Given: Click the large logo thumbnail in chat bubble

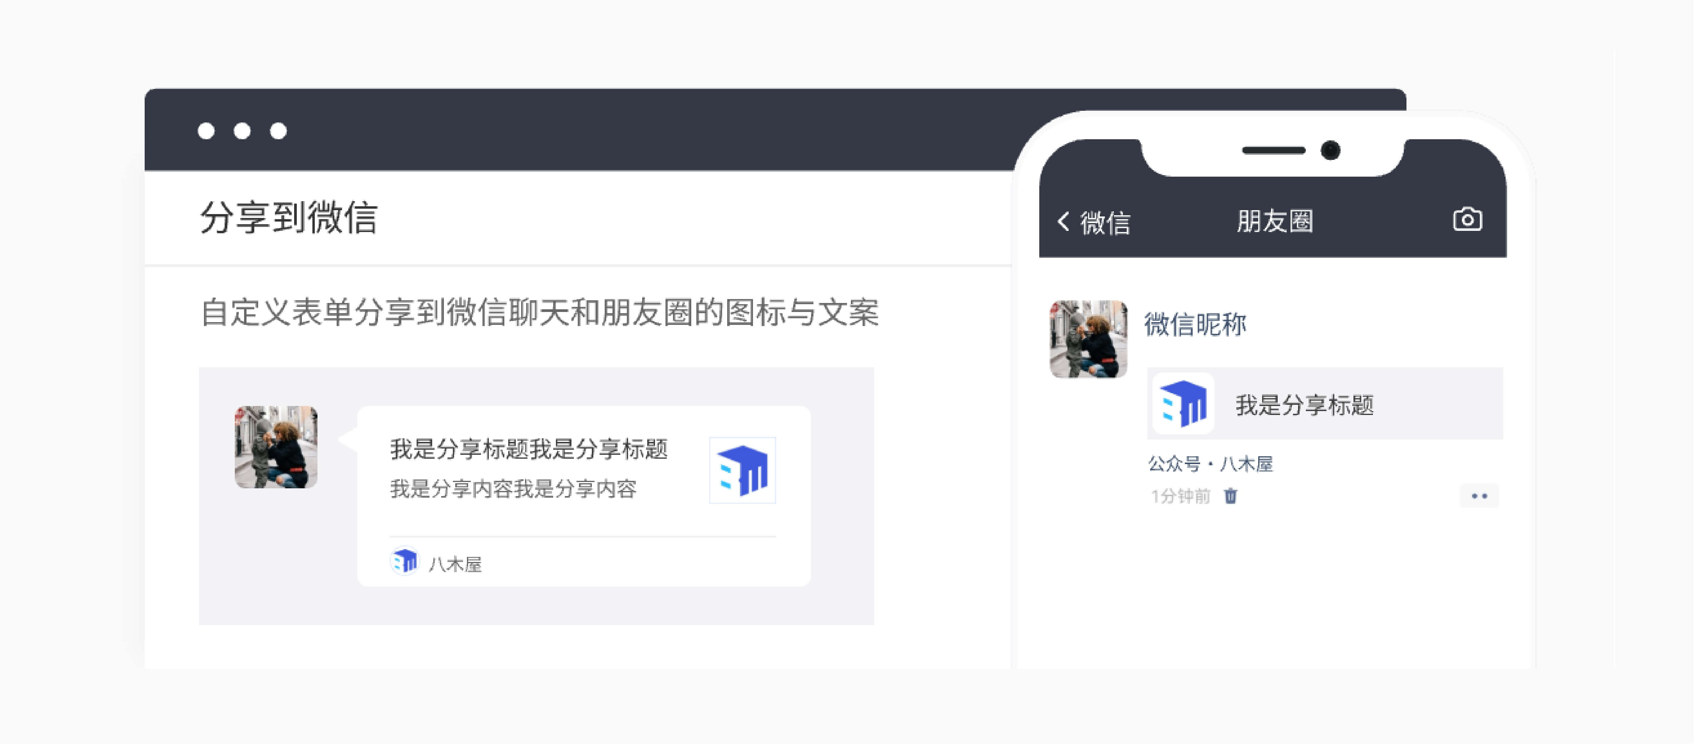Looking at the screenshot, I should point(742,471).
